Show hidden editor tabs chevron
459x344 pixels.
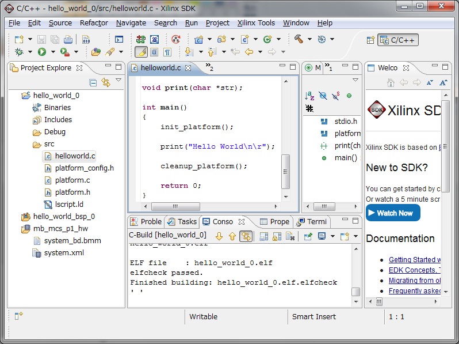209,67
